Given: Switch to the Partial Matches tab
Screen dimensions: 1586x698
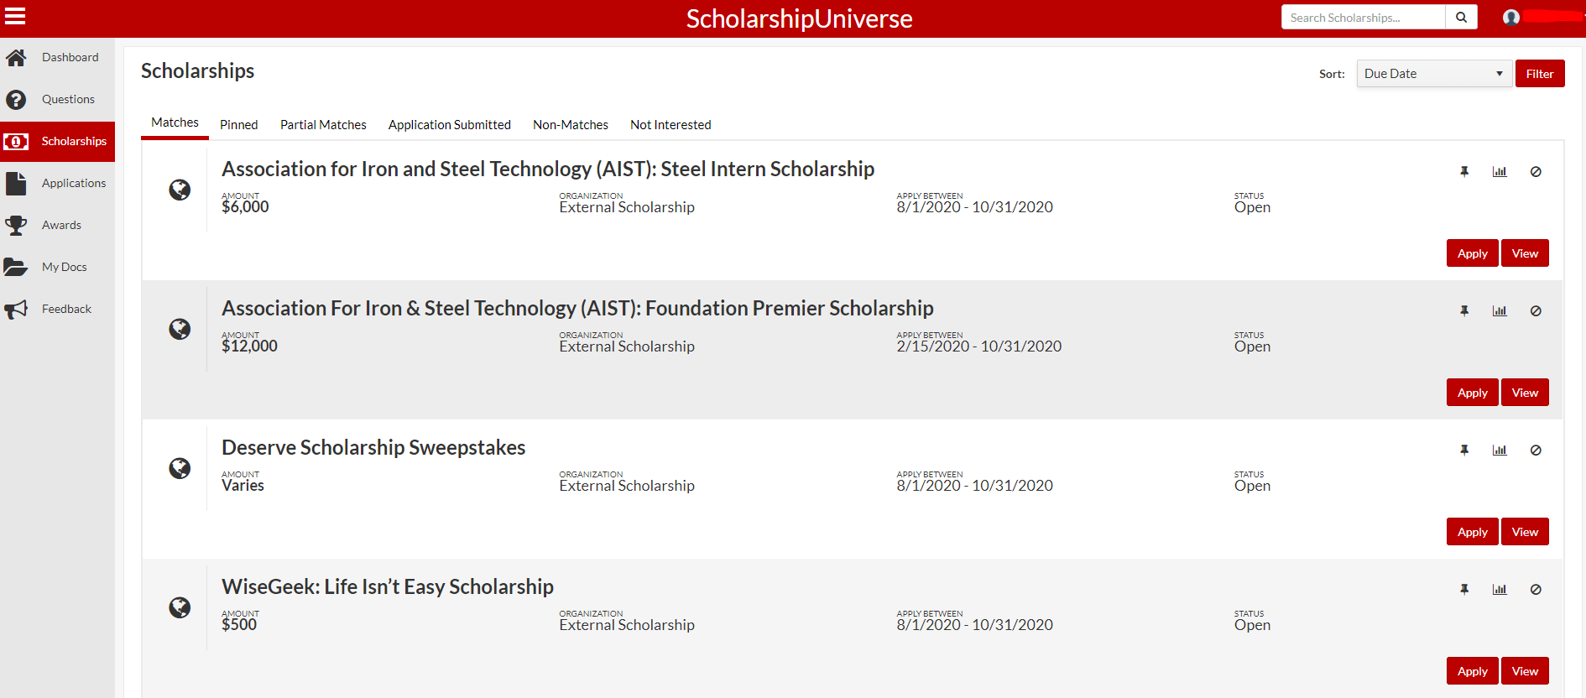Looking at the screenshot, I should point(323,125).
